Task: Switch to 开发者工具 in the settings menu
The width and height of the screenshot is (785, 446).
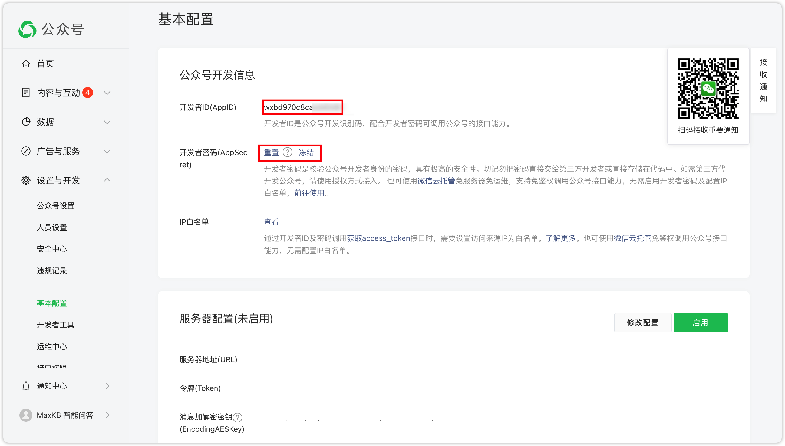Action: (56, 325)
